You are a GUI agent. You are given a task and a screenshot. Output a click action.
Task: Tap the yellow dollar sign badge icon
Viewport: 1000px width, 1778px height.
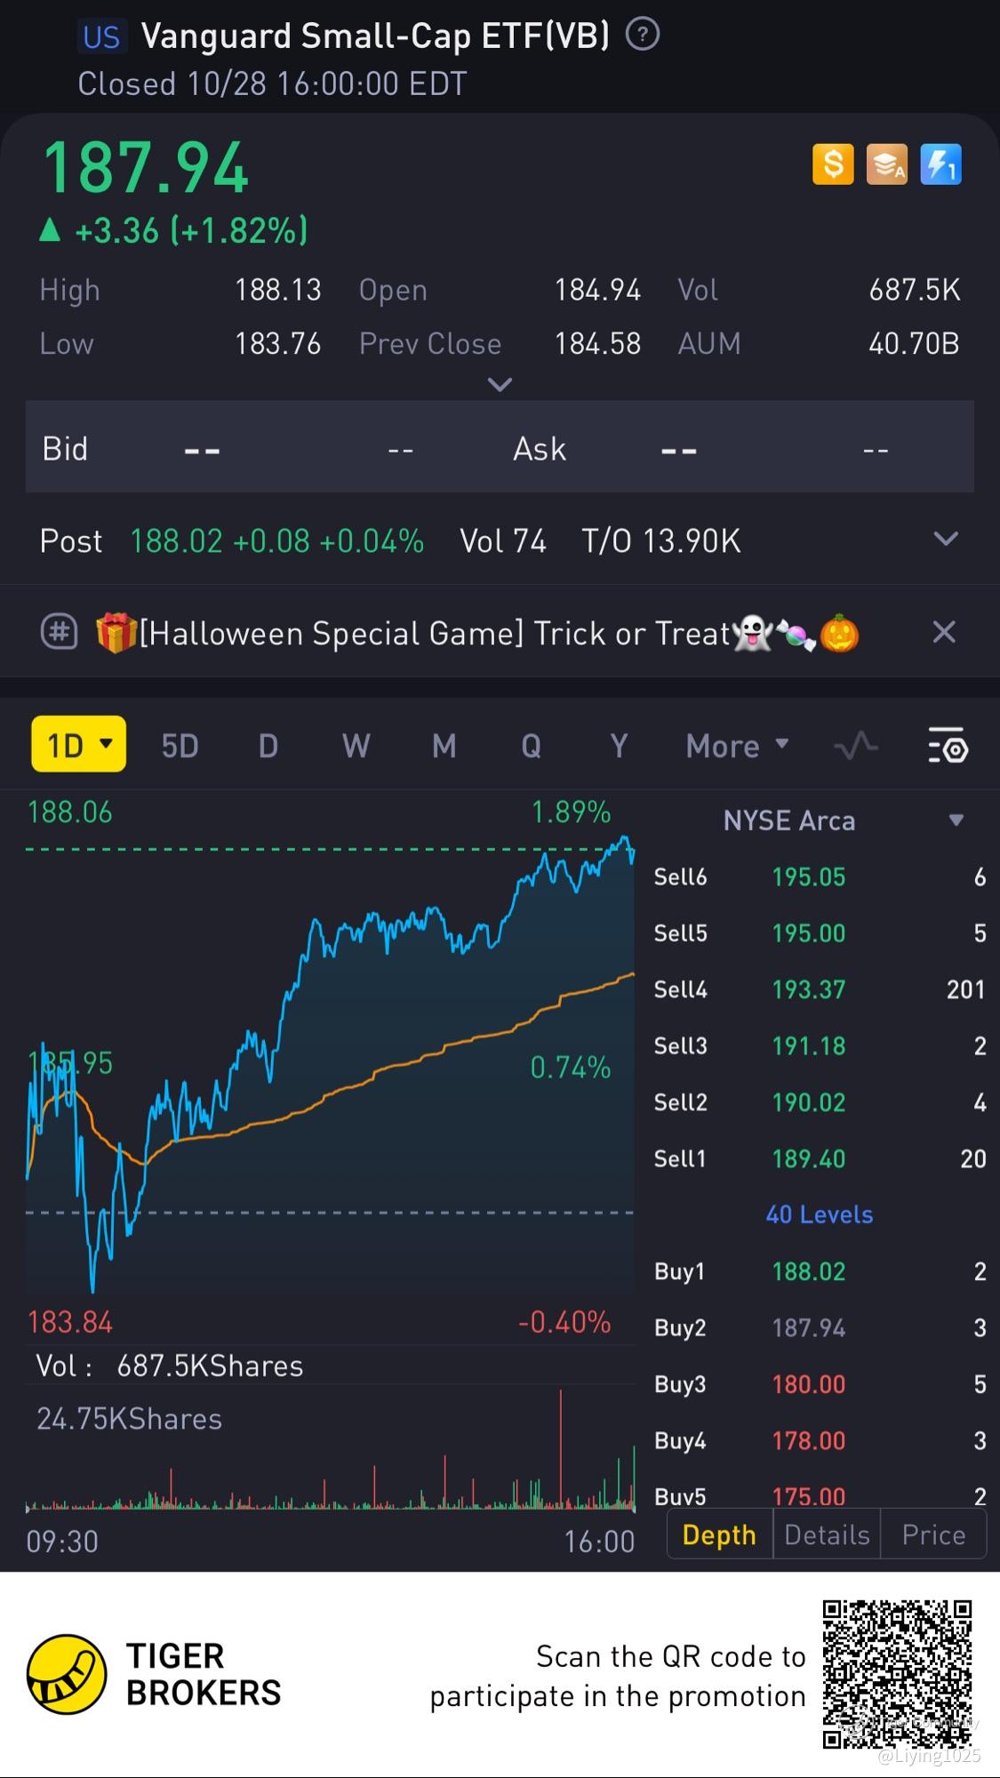[x=833, y=164]
